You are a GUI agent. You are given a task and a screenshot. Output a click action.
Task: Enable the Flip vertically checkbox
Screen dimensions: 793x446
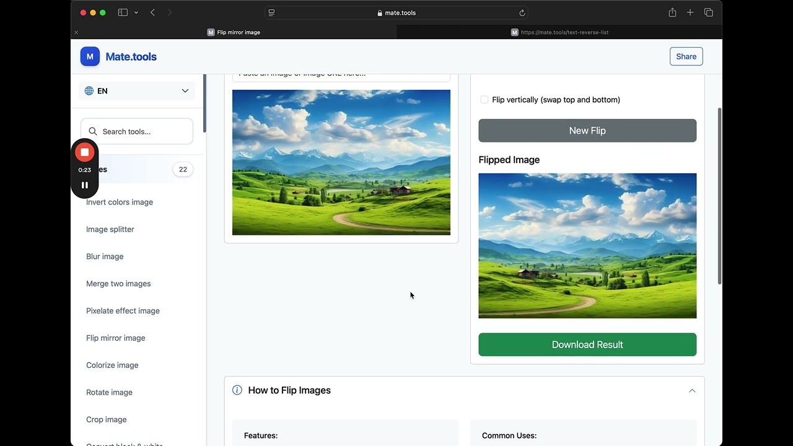(484, 100)
